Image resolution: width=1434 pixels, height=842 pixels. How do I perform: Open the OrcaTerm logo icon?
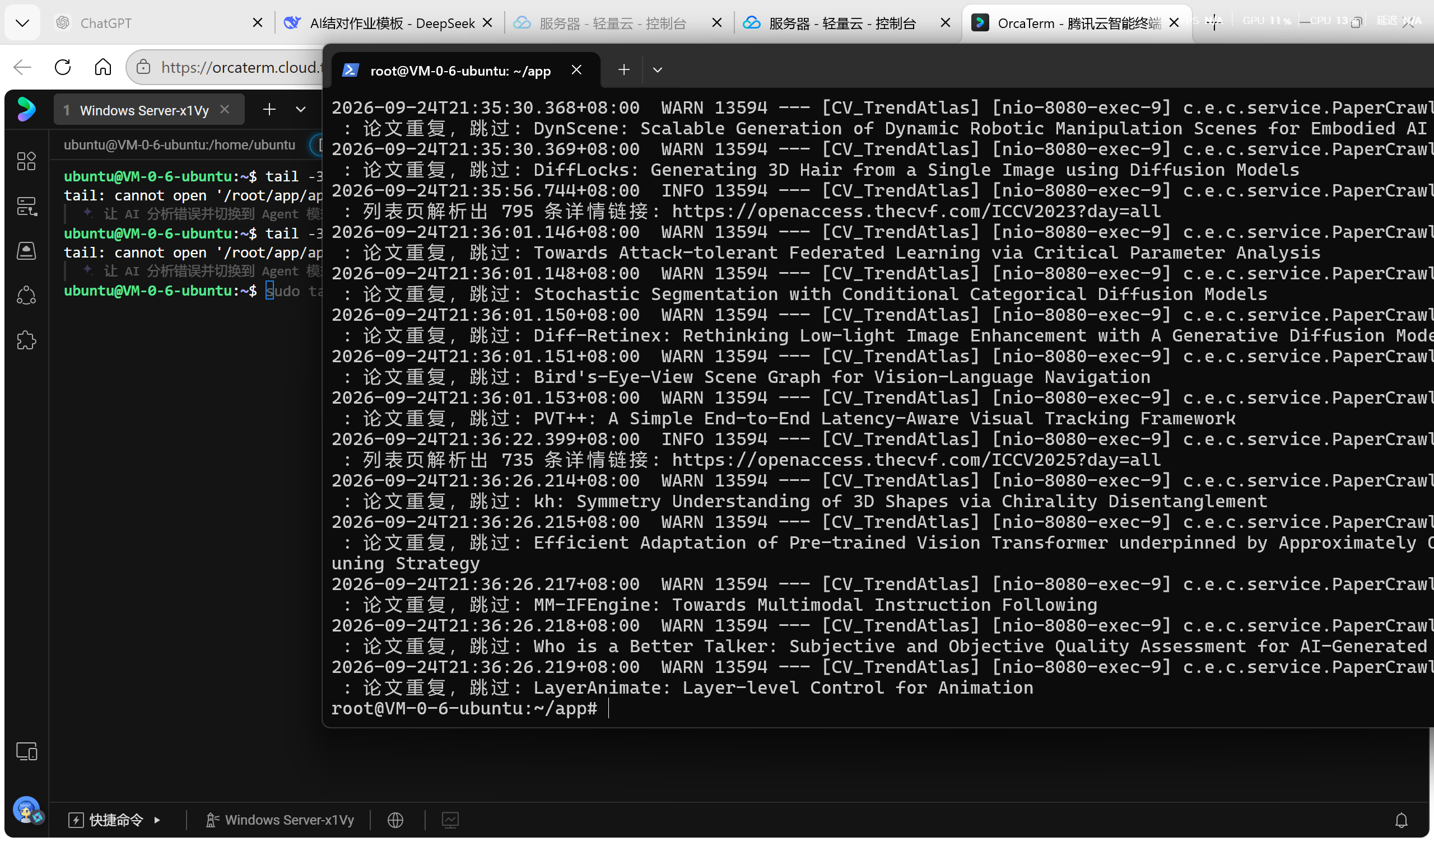pyautogui.click(x=26, y=109)
